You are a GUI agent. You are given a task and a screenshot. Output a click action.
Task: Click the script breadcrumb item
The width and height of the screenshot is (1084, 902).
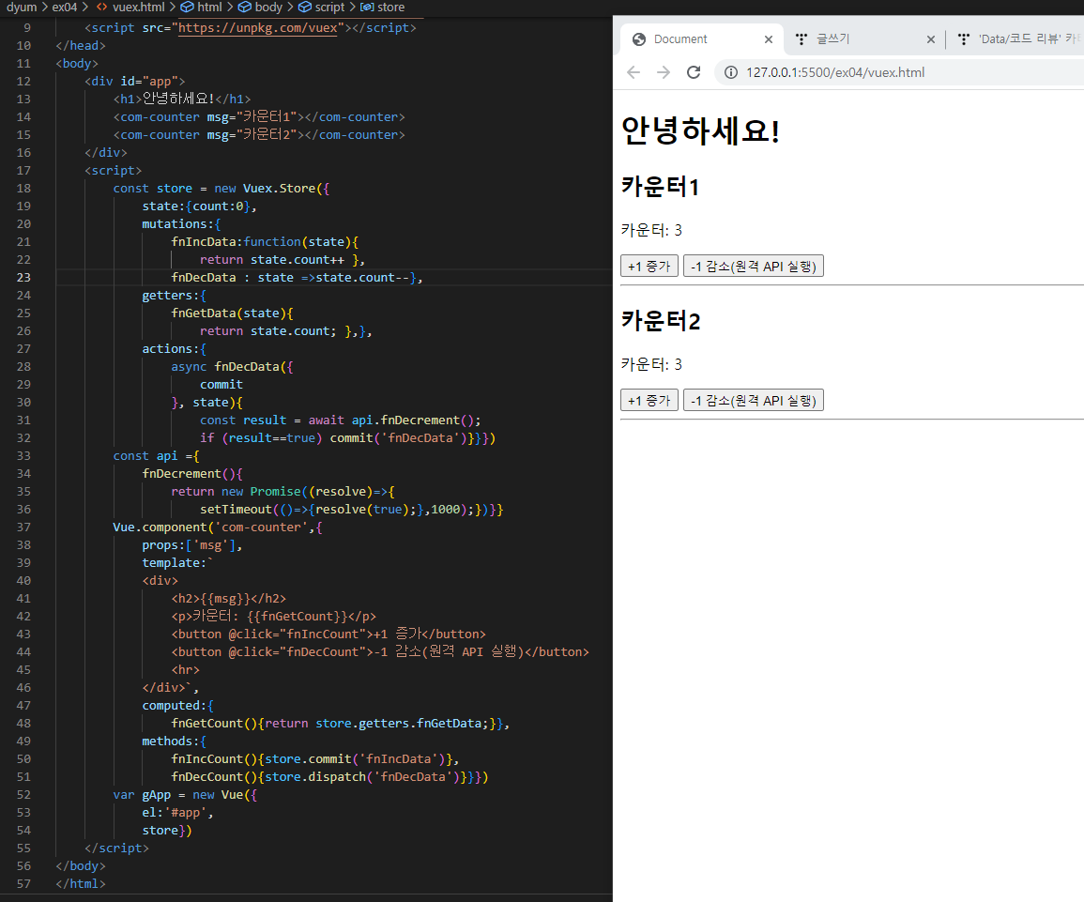coord(329,7)
